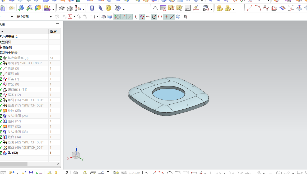Expand the 10H7 search dropdown arrow

(211, 9)
